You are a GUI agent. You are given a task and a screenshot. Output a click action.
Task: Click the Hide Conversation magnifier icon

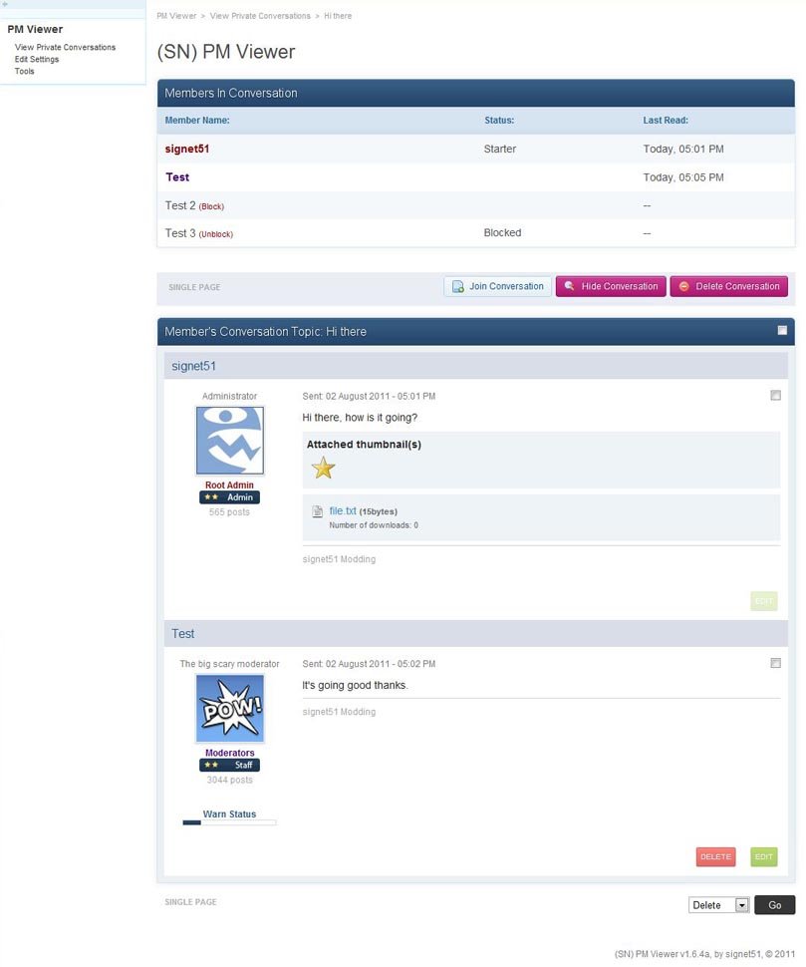point(569,287)
